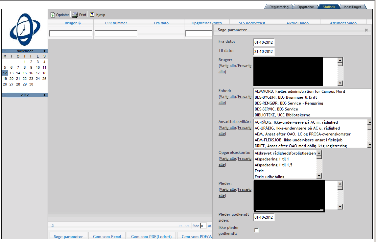
Task: Go to previous year with 2012 minus
Action: (5, 95)
